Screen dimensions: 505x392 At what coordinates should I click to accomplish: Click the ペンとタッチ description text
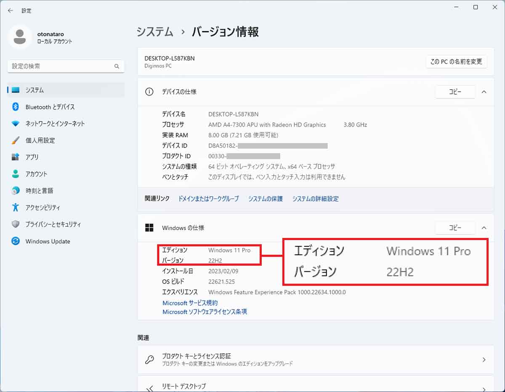click(x=277, y=177)
